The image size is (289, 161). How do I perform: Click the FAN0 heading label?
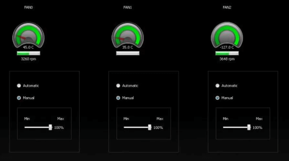[28, 7]
